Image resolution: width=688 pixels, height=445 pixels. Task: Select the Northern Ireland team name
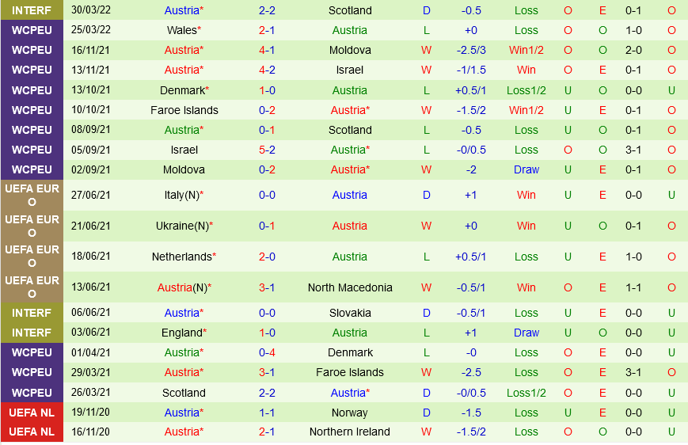pyautogui.click(x=350, y=432)
